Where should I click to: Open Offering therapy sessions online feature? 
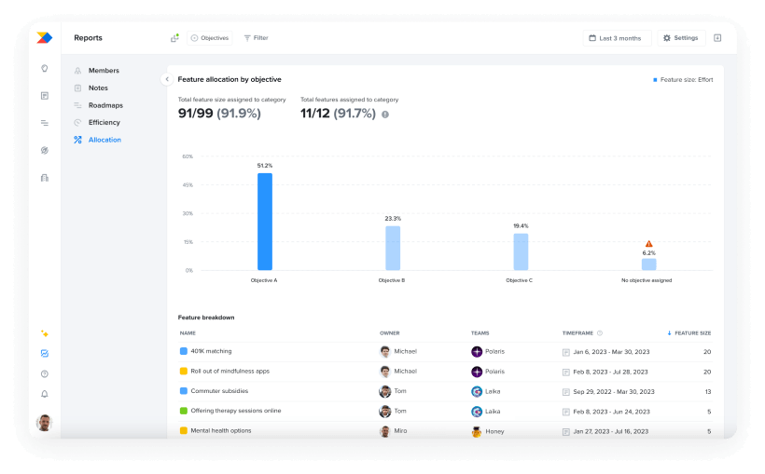click(x=236, y=411)
